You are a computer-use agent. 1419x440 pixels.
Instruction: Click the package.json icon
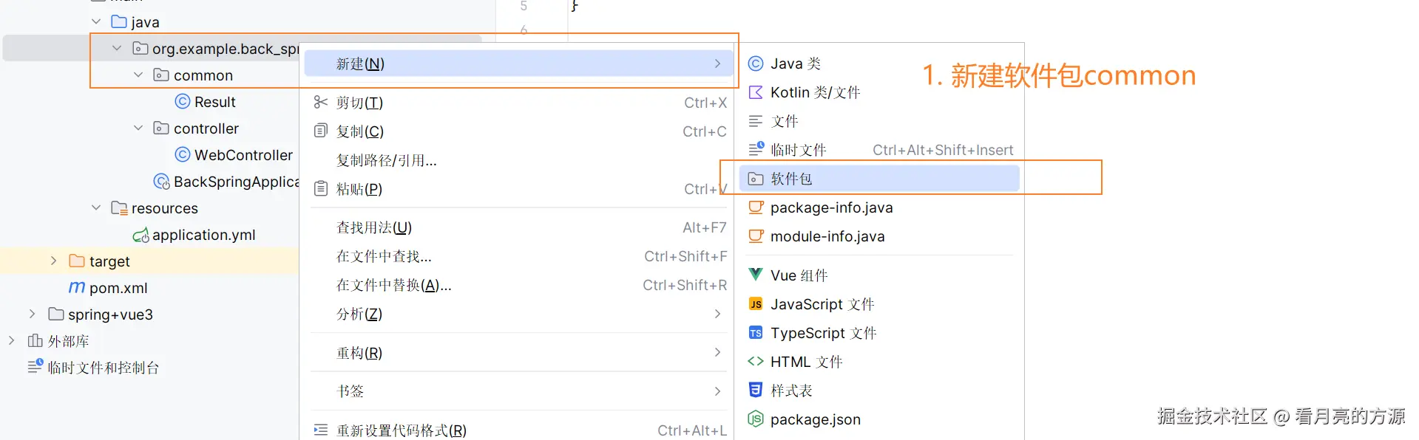click(756, 419)
